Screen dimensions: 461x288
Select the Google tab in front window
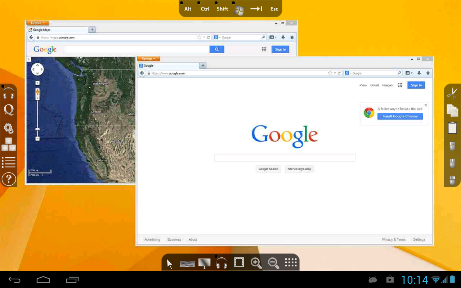tap(169, 66)
